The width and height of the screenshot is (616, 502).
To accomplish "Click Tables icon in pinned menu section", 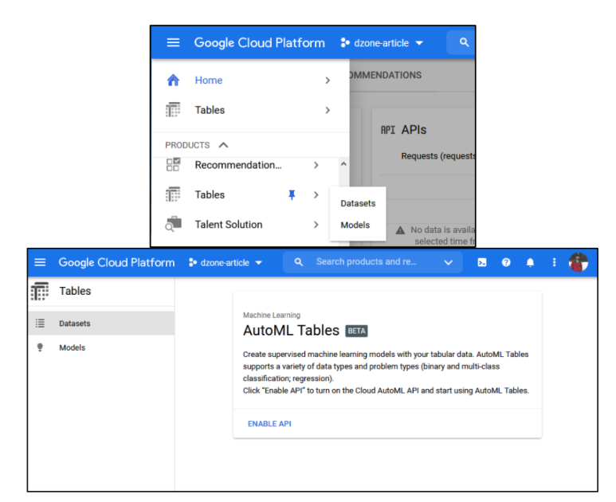I will tap(173, 110).
